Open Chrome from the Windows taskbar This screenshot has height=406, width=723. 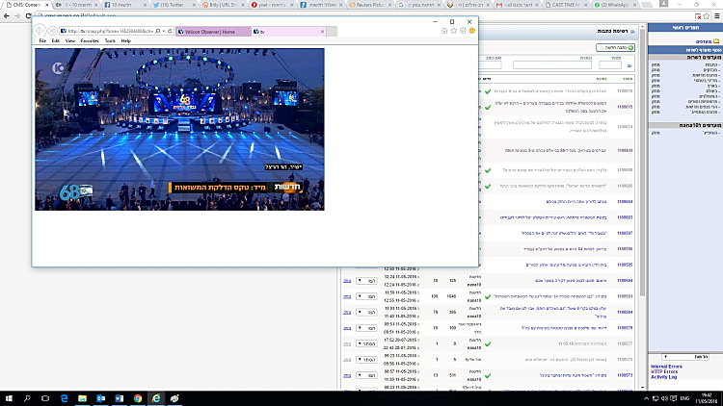137,396
